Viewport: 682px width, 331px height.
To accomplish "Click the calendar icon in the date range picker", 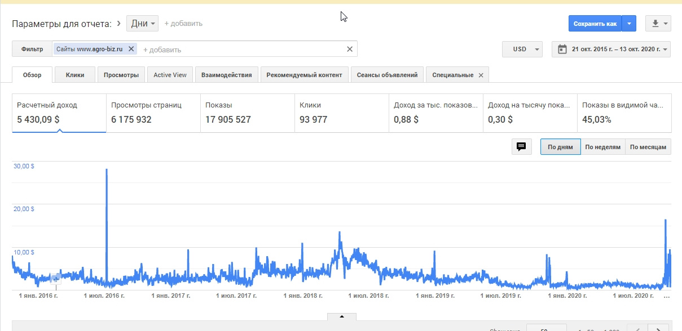I will (562, 50).
